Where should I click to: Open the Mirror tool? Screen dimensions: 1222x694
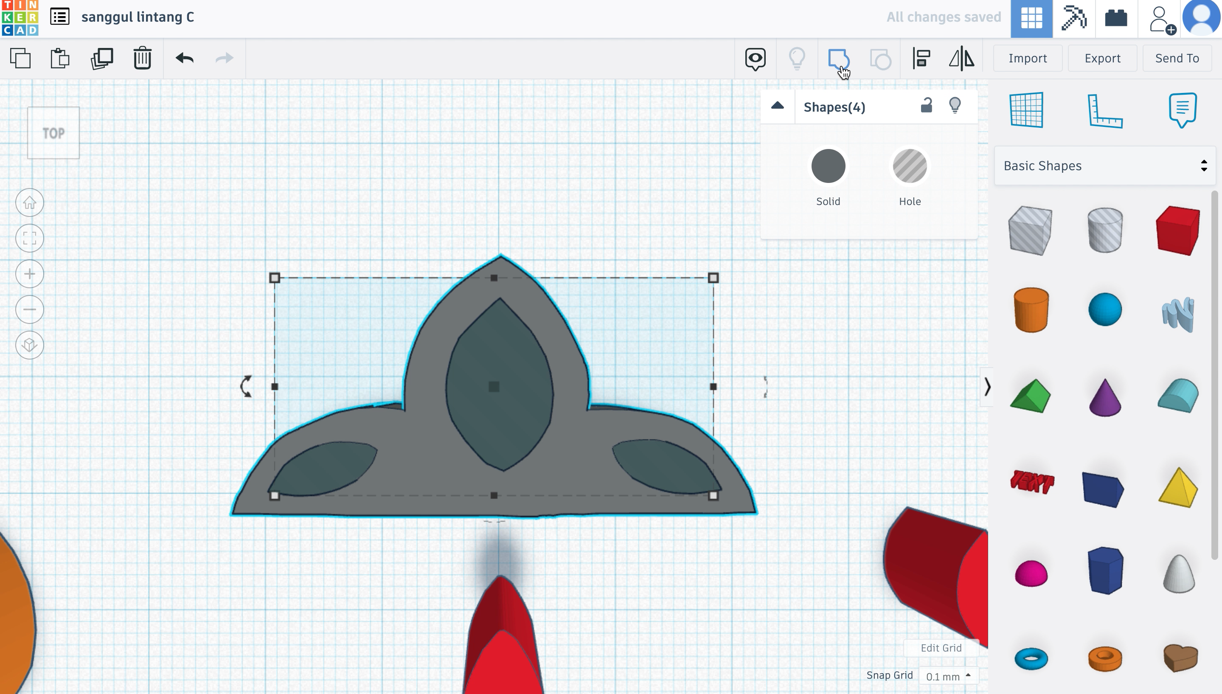pyautogui.click(x=961, y=59)
